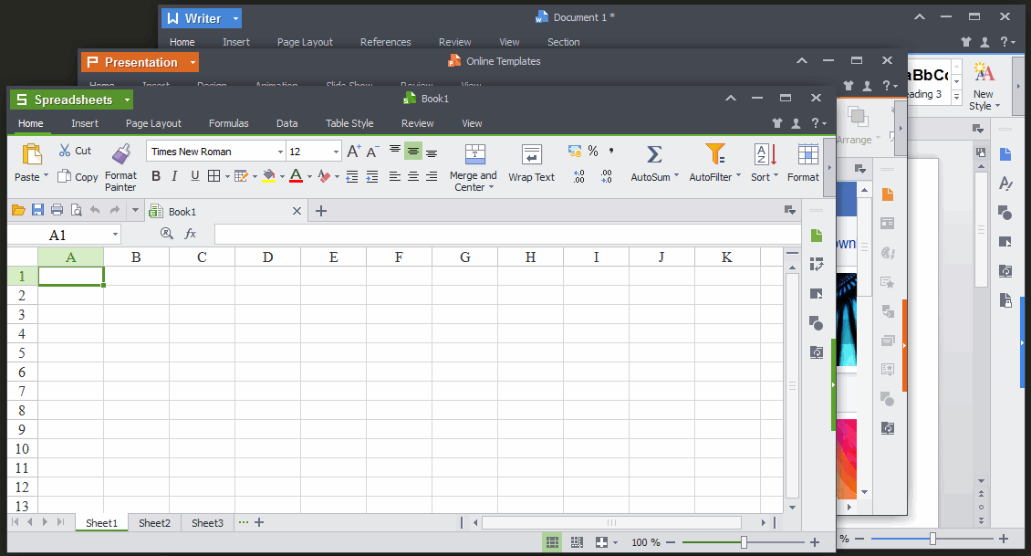Expand the borders dropdown arrow
The image size is (1031, 556).
tap(227, 176)
